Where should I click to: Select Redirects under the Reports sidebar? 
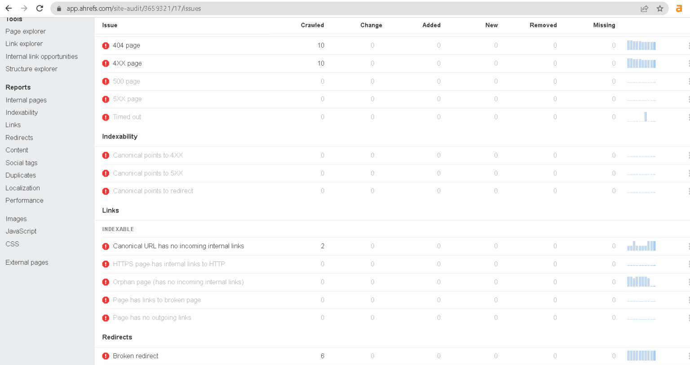(x=19, y=137)
